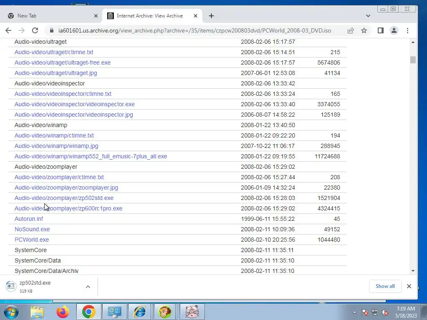The image size is (427, 320).
Task: Open Chrome three-dot menu
Action: [x=408, y=30]
